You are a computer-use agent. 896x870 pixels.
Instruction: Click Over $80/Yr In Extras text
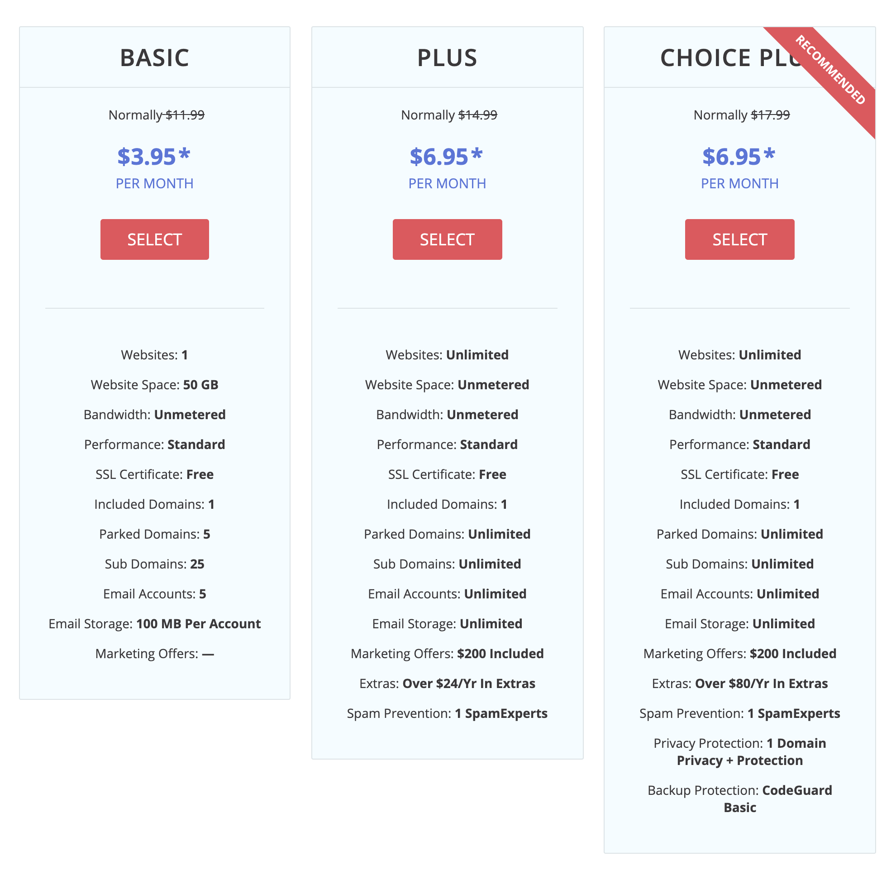click(x=761, y=684)
